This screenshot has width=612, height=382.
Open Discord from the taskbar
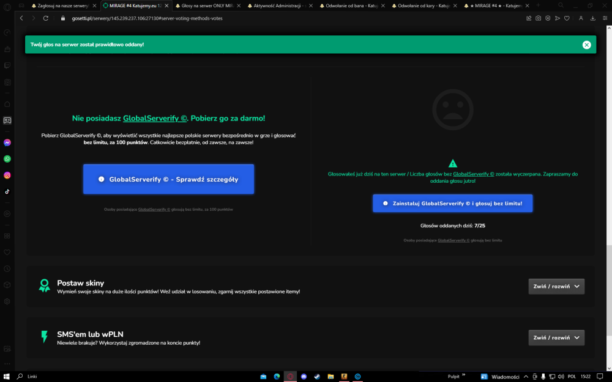(x=304, y=376)
